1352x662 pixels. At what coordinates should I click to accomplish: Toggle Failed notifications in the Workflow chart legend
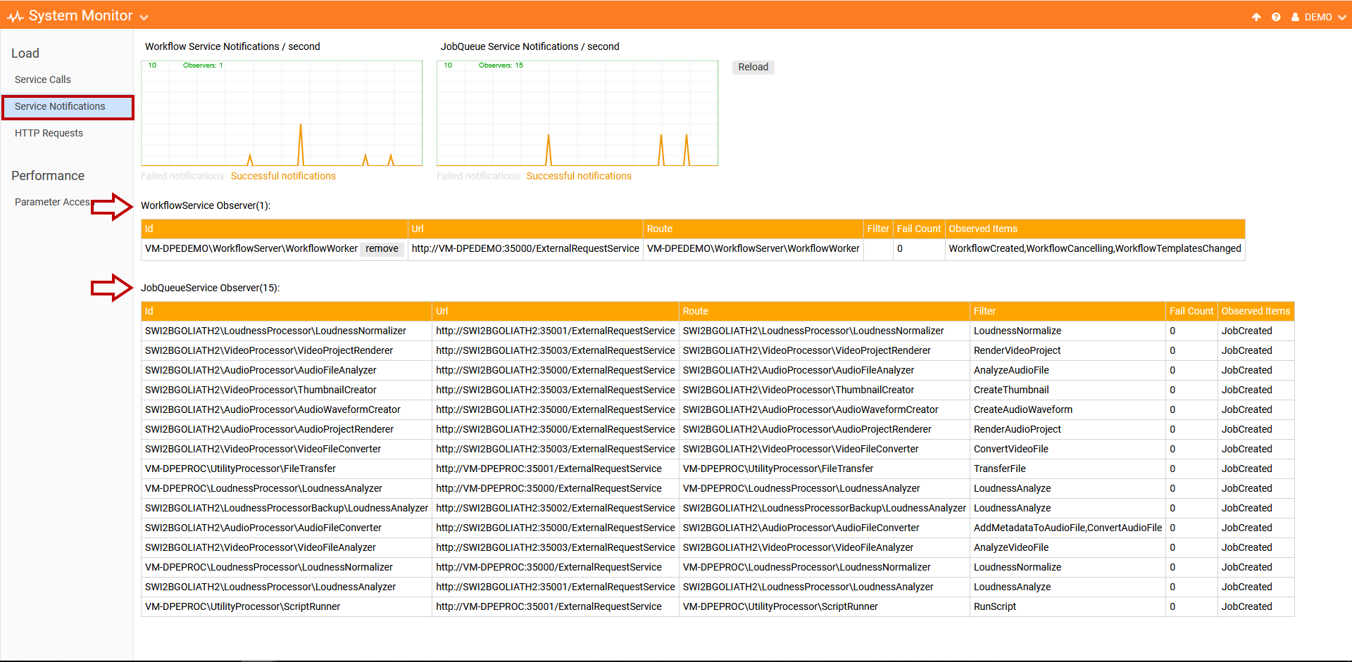182,176
